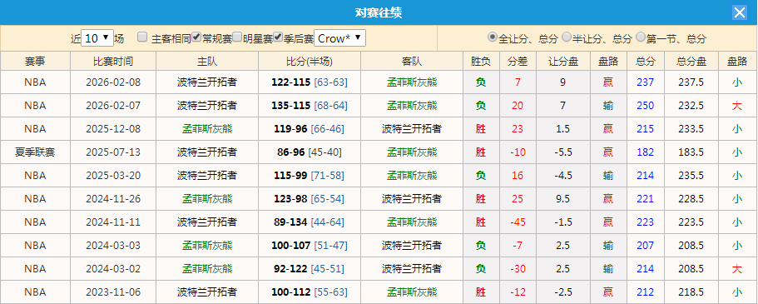Click the 比赛时间 column header
The image size is (758, 304).
coord(113,61)
